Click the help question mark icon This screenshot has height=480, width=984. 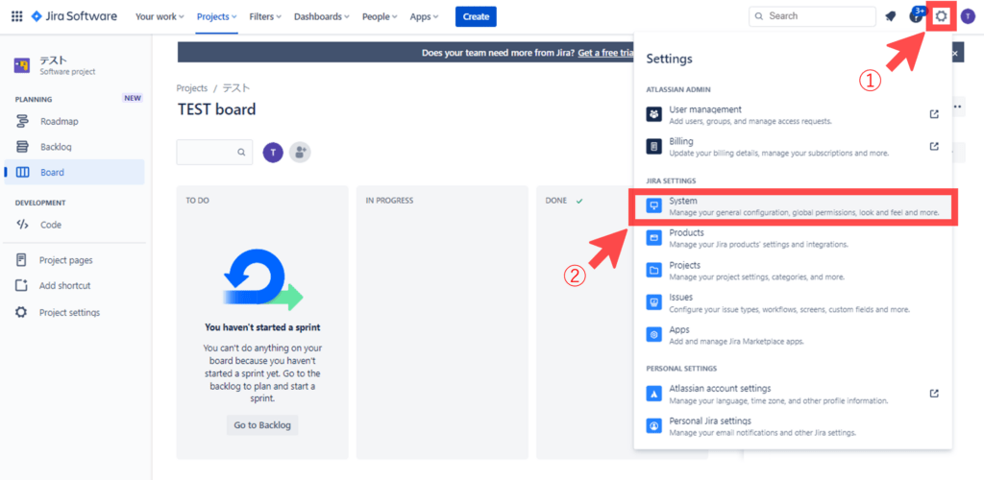(917, 16)
